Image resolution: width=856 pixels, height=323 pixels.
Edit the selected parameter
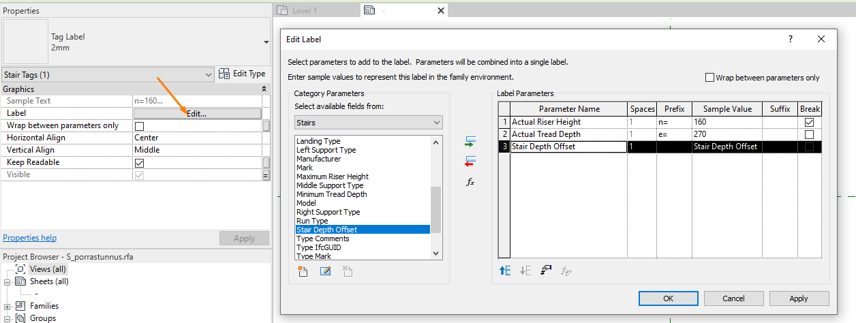pos(325,271)
